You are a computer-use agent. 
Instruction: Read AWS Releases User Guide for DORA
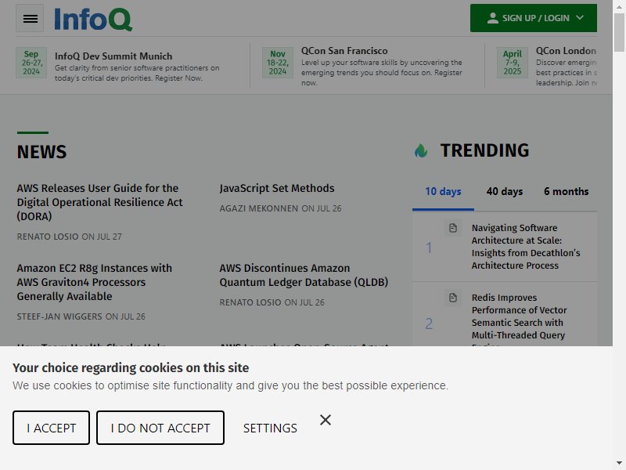100,202
